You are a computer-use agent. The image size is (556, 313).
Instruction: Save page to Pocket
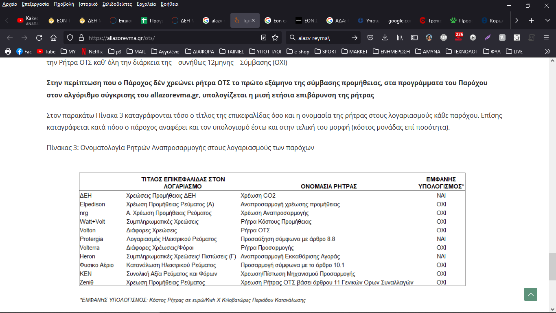coord(370,37)
